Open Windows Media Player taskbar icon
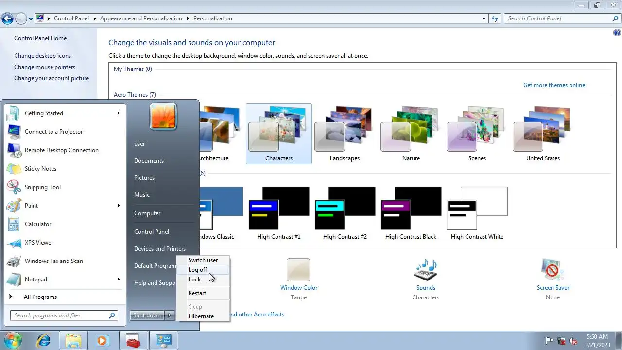The height and width of the screenshot is (350, 622). [102, 340]
